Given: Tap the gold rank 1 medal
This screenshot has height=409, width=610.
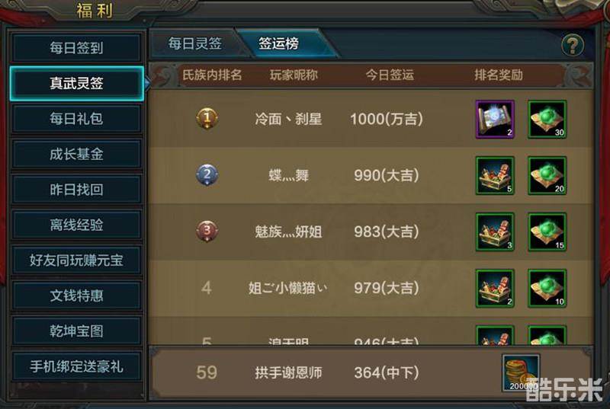Looking at the screenshot, I should point(207,118).
